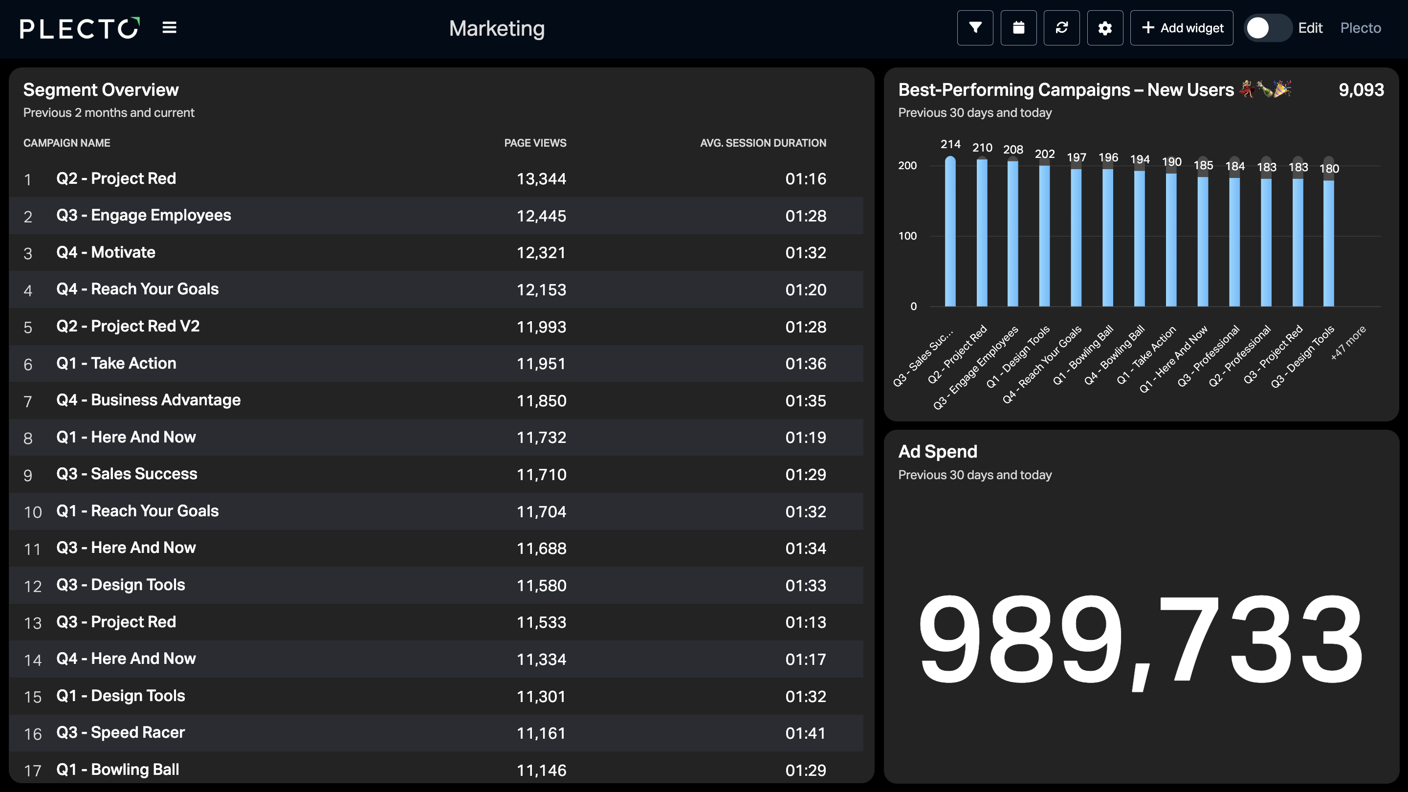Click the Ad Spend value 989,733
Image resolution: width=1408 pixels, height=792 pixels.
click(1141, 639)
